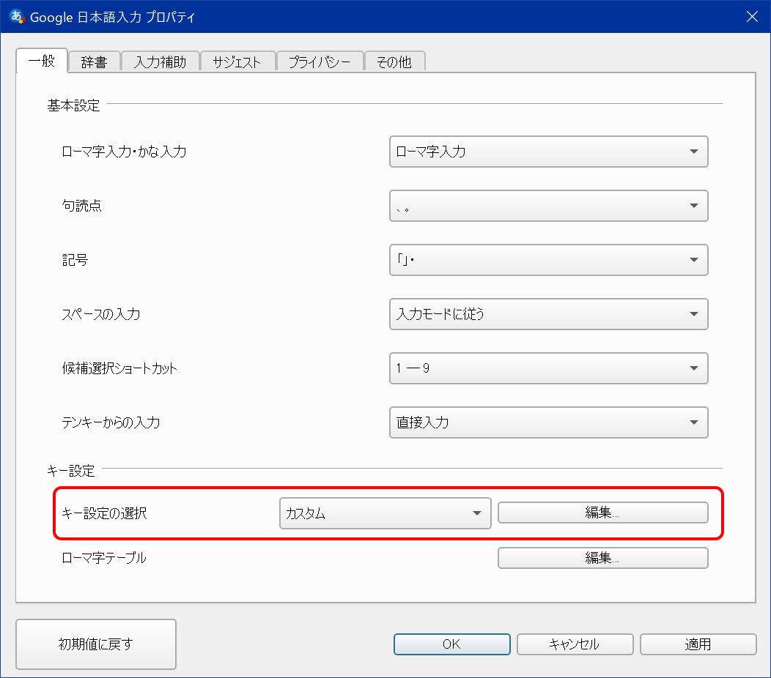The height and width of the screenshot is (678, 771).
Task: Expand the スペースの入力 dropdown
Action: tap(549, 314)
